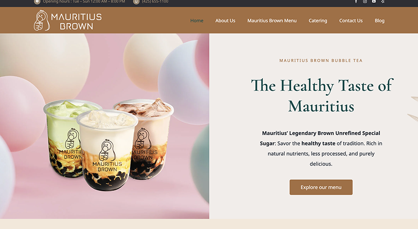Screen dimensions: 418x229
Task: Click the Mauritius Brown Bubble Tea subtitle
Action: coord(321,61)
